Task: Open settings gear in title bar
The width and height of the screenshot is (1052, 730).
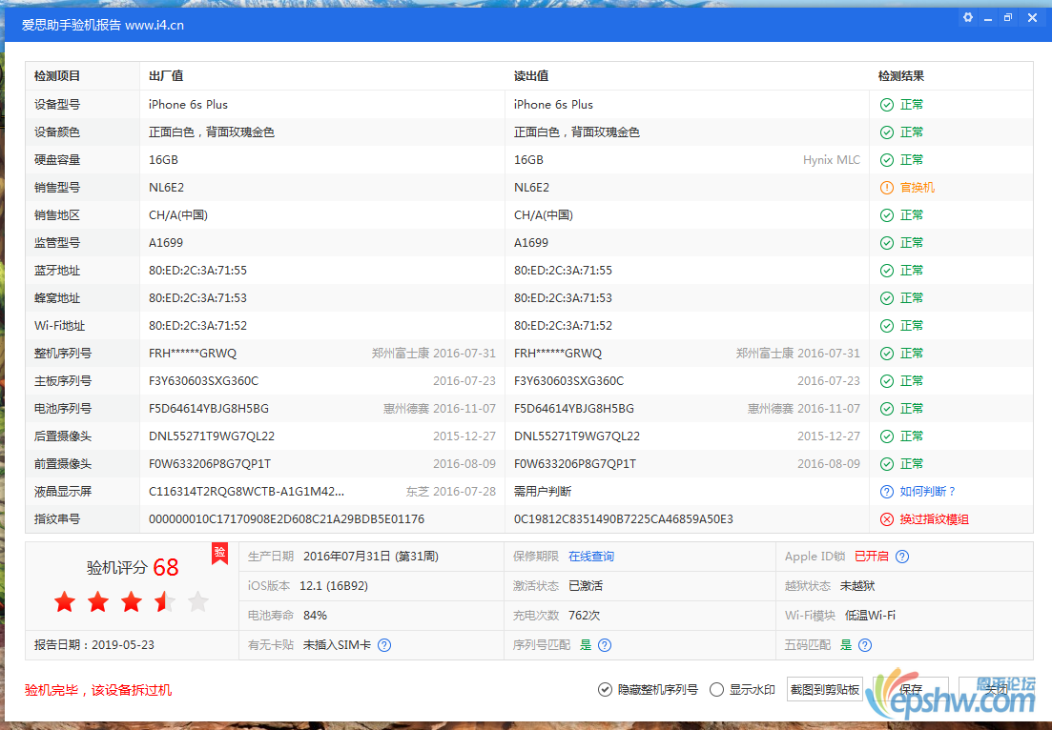Action: coord(967,18)
